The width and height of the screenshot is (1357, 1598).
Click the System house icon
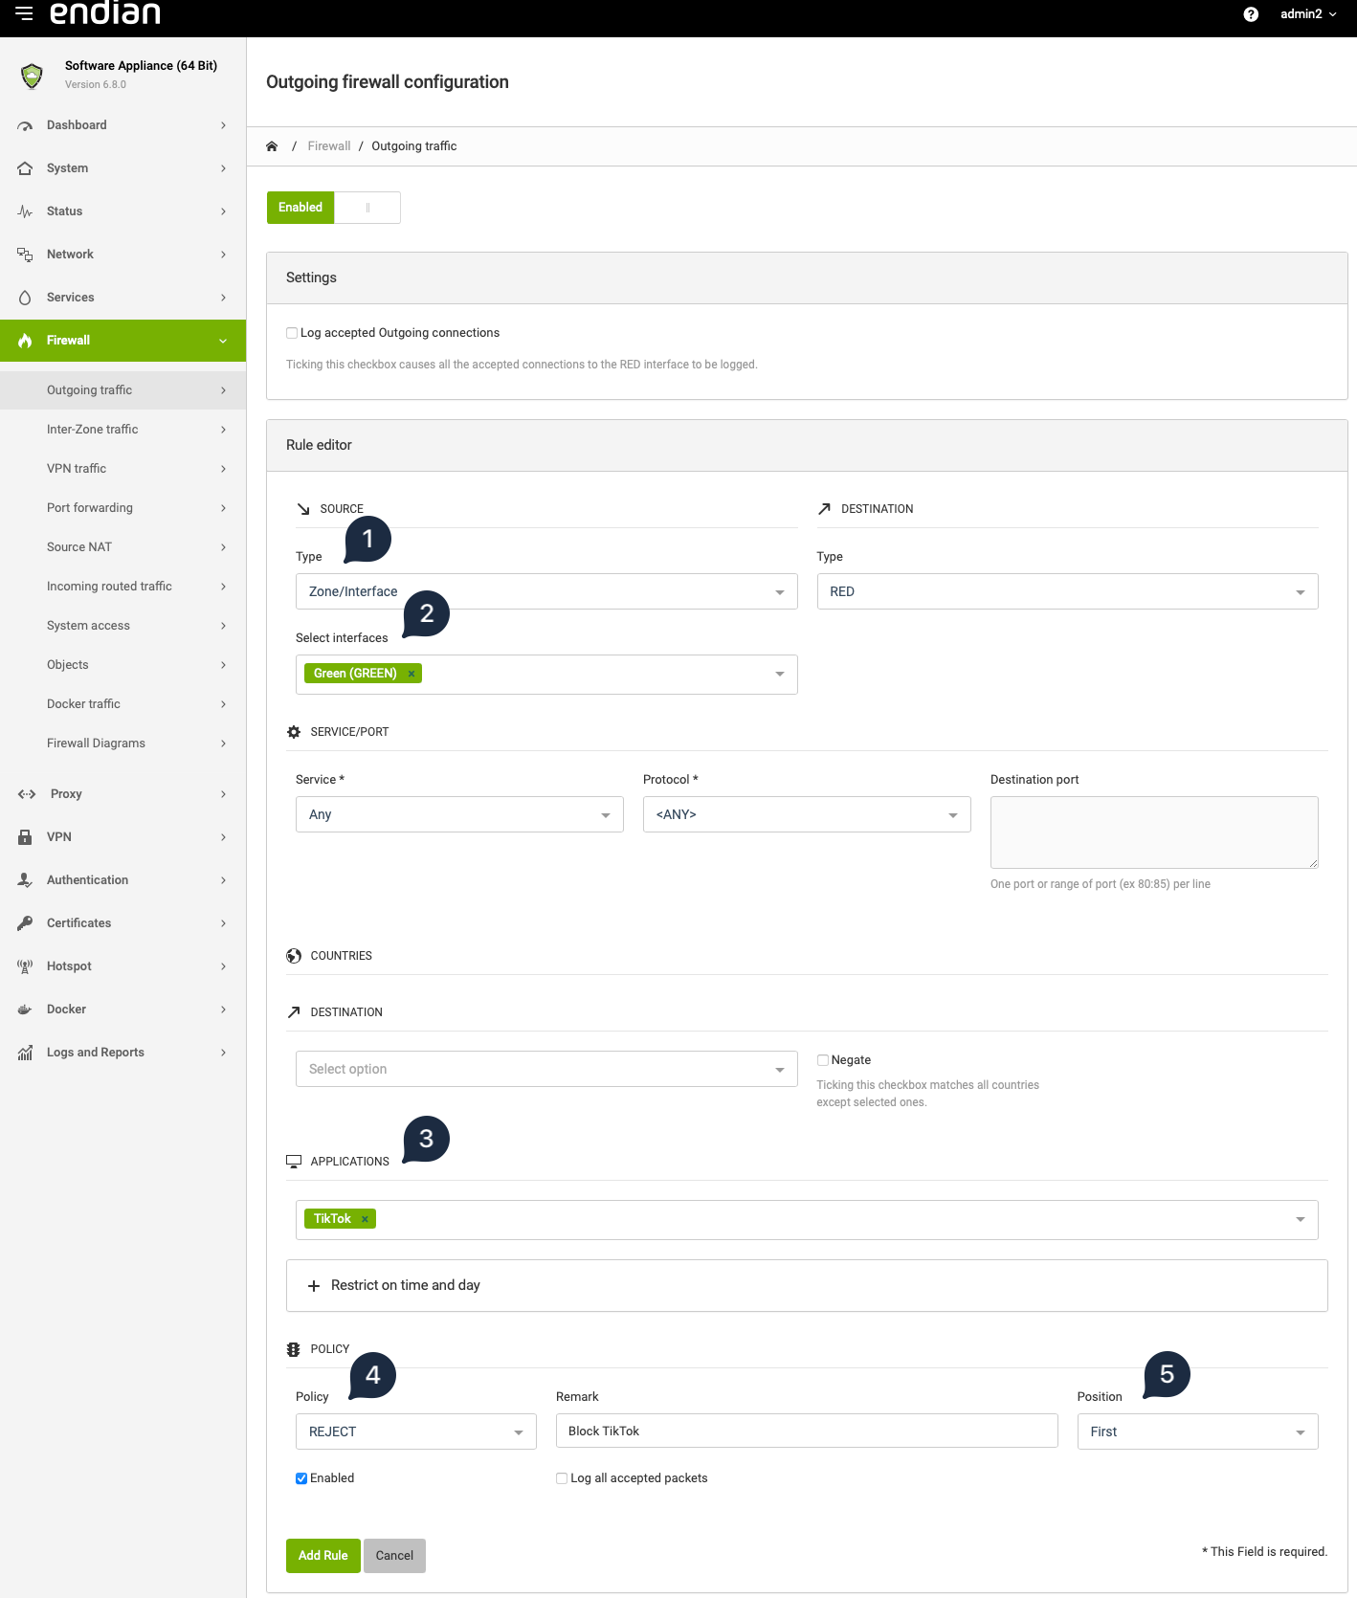(25, 168)
